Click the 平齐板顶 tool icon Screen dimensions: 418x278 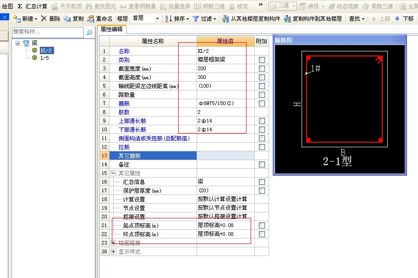[55, 6]
